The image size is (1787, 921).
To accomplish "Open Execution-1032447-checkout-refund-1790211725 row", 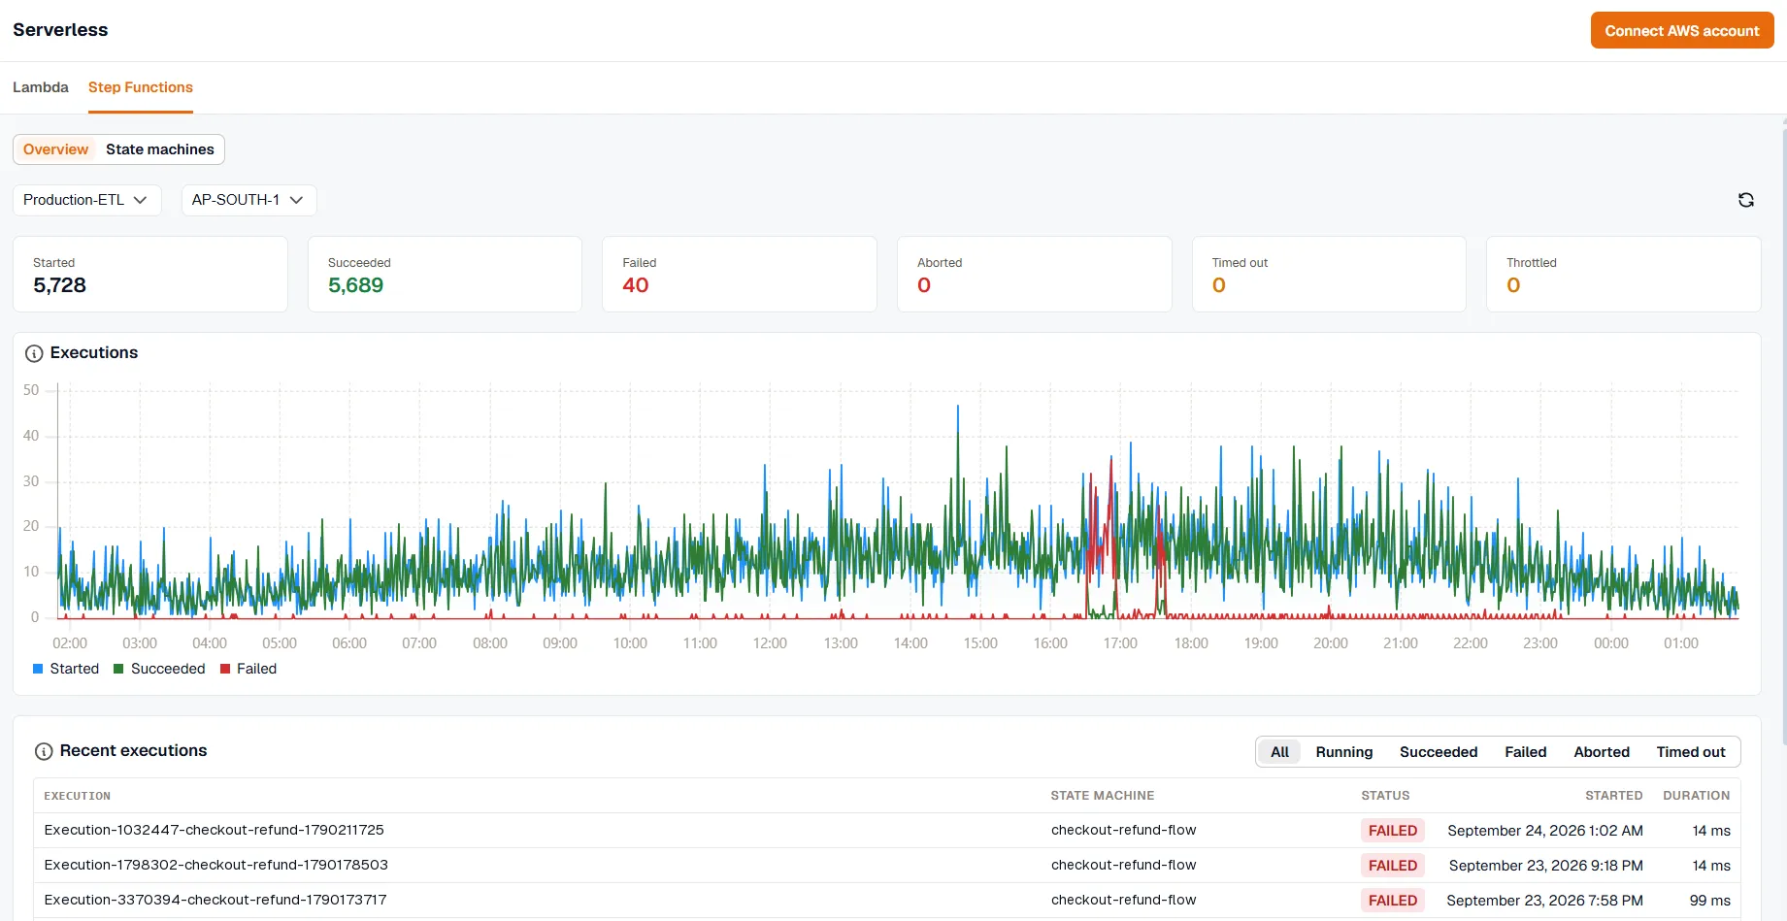I will click(x=886, y=831).
